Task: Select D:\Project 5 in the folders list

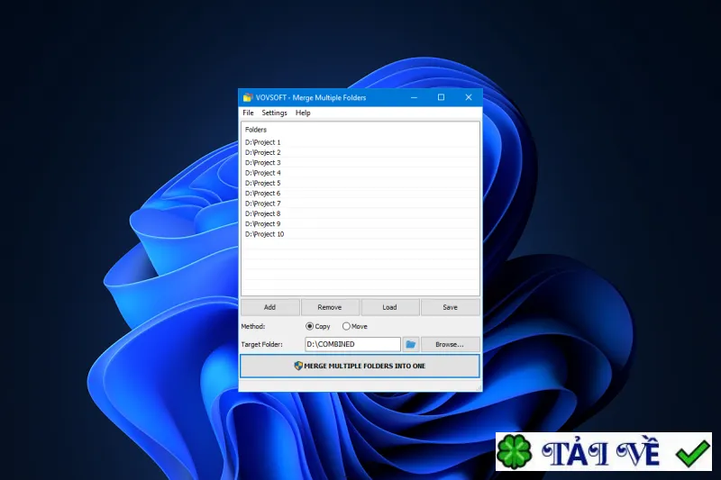Action: [360, 183]
